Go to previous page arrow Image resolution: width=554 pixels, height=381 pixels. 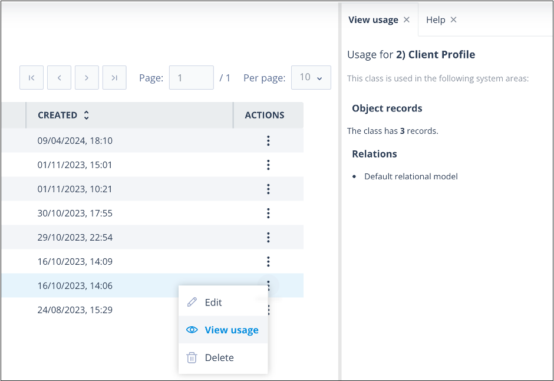tap(59, 77)
